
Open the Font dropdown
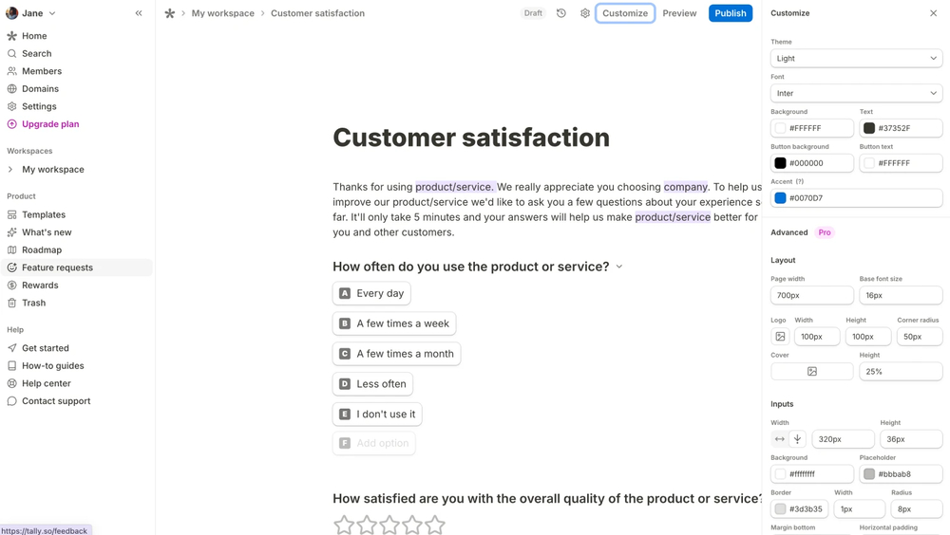856,94
